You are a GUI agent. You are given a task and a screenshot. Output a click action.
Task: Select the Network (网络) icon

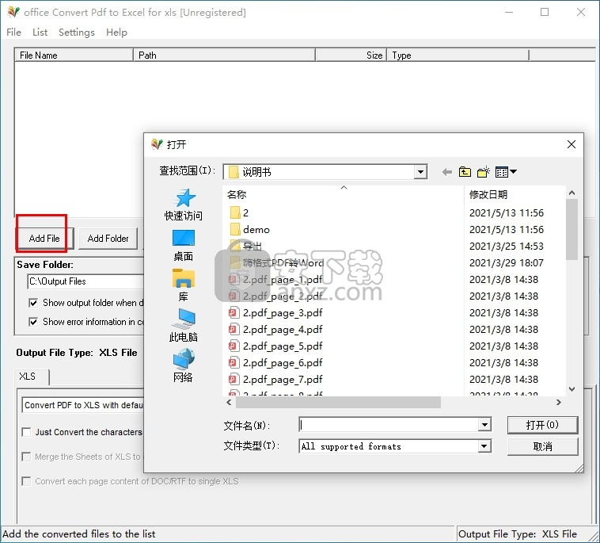click(x=184, y=358)
